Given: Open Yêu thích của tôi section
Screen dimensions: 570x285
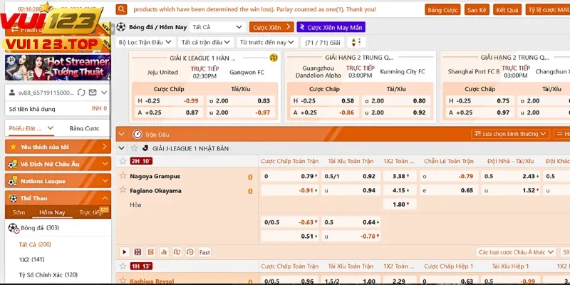Looking at the screenshot, I should [58, 147].
